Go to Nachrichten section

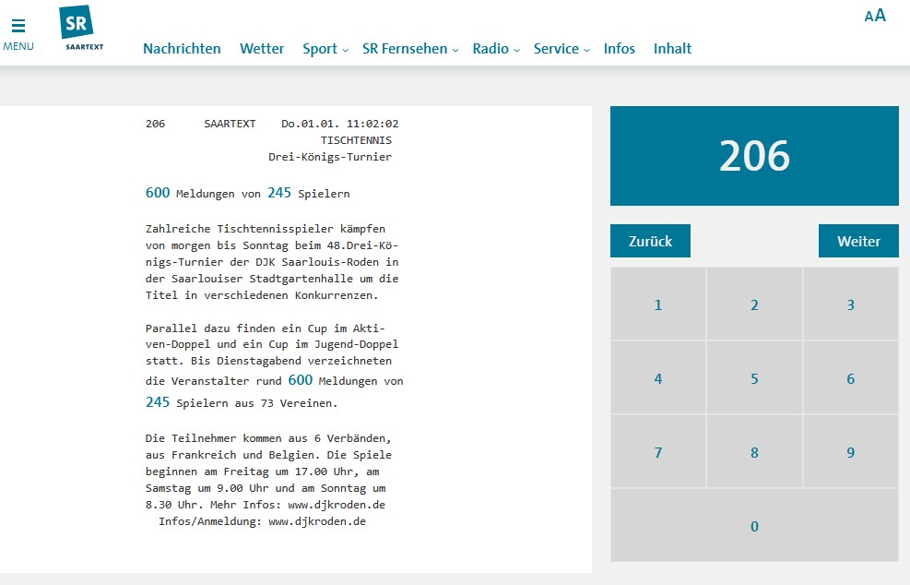(182, 49)
